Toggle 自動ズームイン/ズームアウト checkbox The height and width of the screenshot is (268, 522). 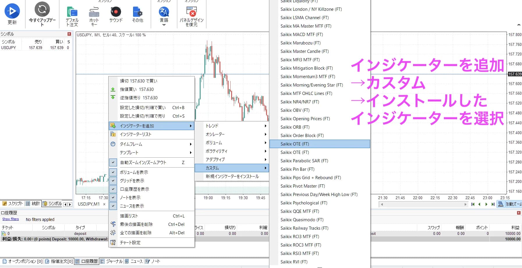pos(113,163)
